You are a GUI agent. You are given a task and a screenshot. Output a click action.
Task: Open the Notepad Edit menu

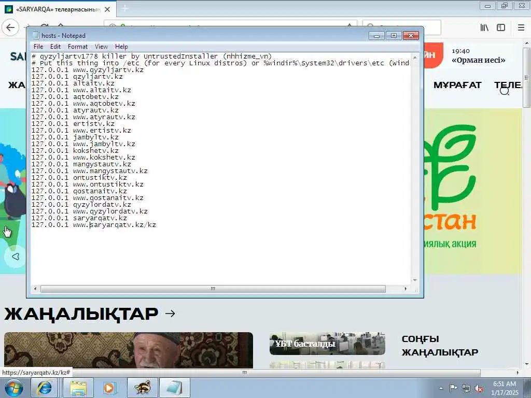pyautogui.click(x=55, y=47)
